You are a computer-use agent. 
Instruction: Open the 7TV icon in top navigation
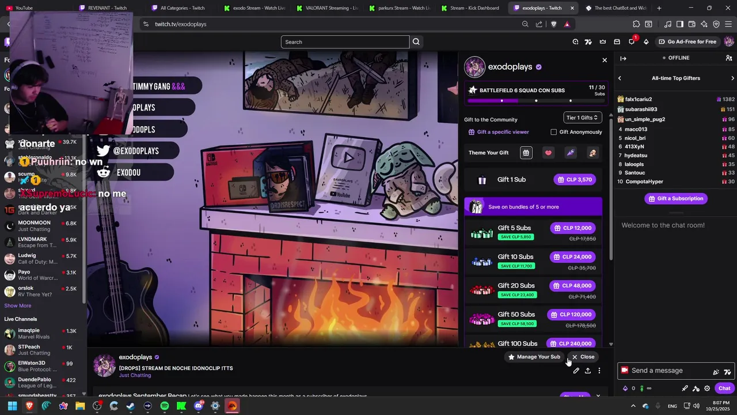pyautogui.click(x=588, y=41)
